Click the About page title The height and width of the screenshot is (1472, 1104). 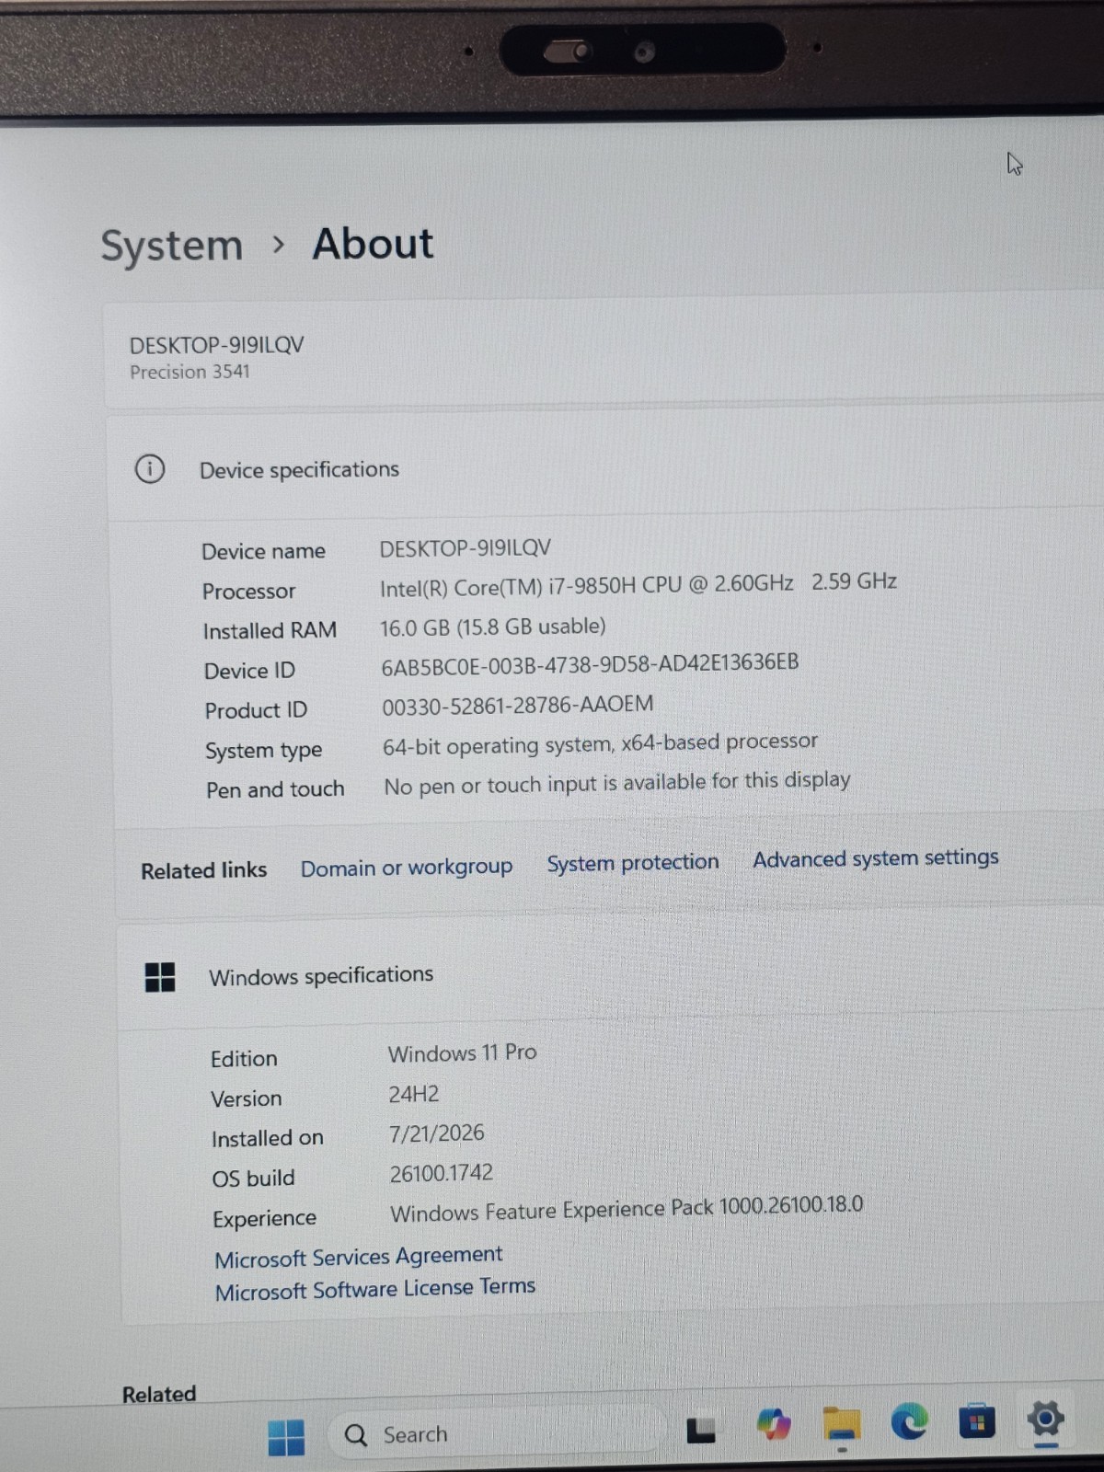pos(373,244)
